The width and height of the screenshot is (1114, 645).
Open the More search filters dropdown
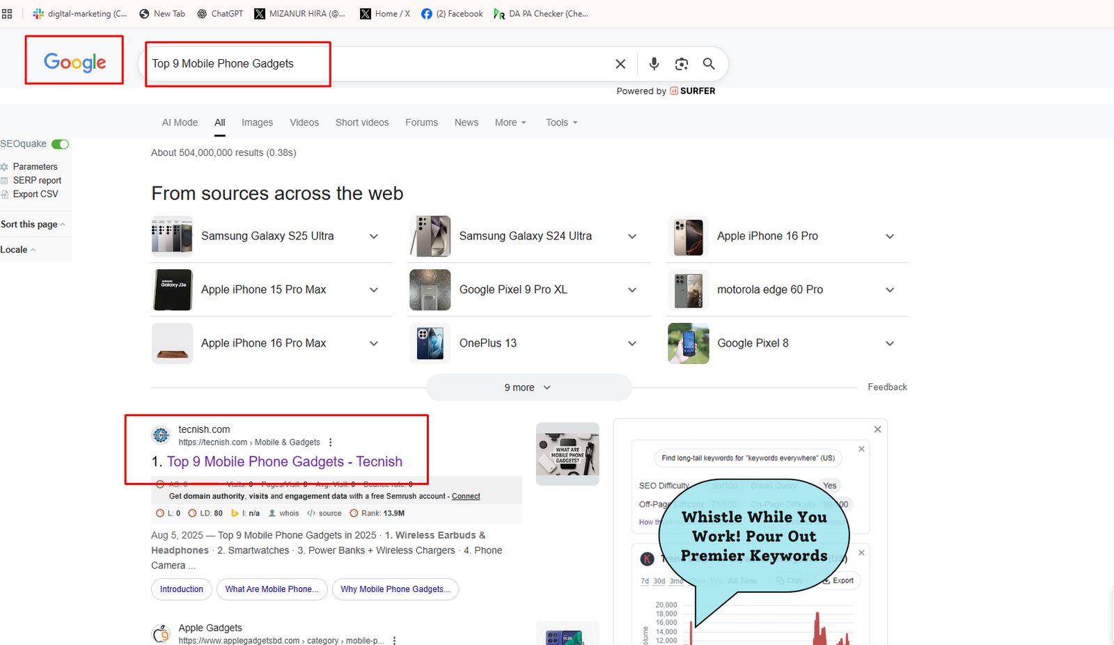coord(510,122)
